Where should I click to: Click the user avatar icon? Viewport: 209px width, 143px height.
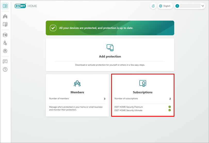pyautogui.click(x=177, y=6)
